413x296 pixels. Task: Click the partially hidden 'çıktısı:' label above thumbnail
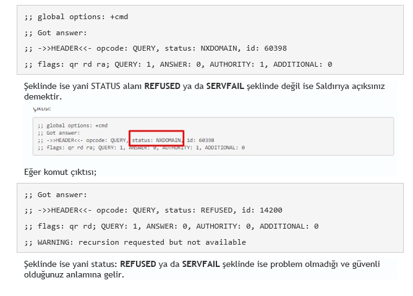42,109
